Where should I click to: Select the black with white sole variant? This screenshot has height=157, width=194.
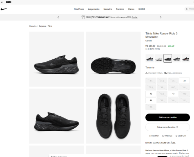[x=177, y=58]
